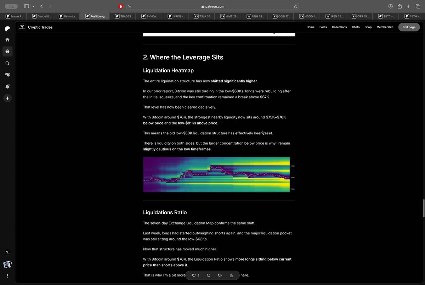
Task: Click the plus create button in the sidebar
Action: tap(7, 98)
